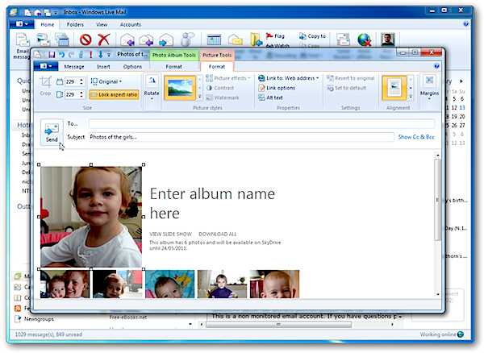484x353 pixels.
Task: Set low priority with blue down arrow
Action: (x=100, y=55)
